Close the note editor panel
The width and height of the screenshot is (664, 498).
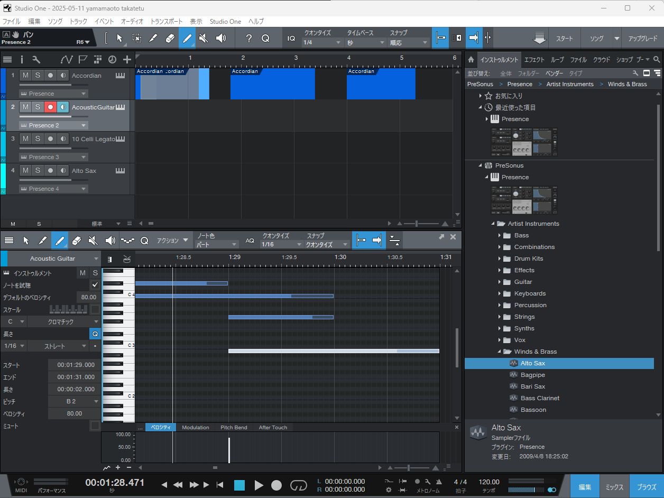tap(453, 237)
